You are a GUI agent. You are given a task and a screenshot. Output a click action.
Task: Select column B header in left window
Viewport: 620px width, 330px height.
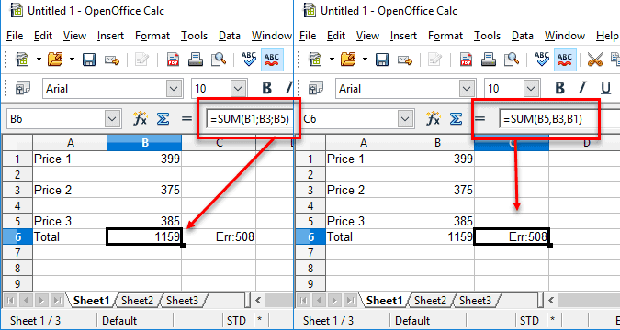[x=144, y=143]
